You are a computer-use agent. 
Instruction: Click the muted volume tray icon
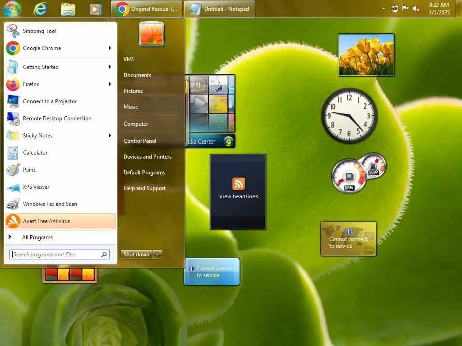[x=416, y=9]
